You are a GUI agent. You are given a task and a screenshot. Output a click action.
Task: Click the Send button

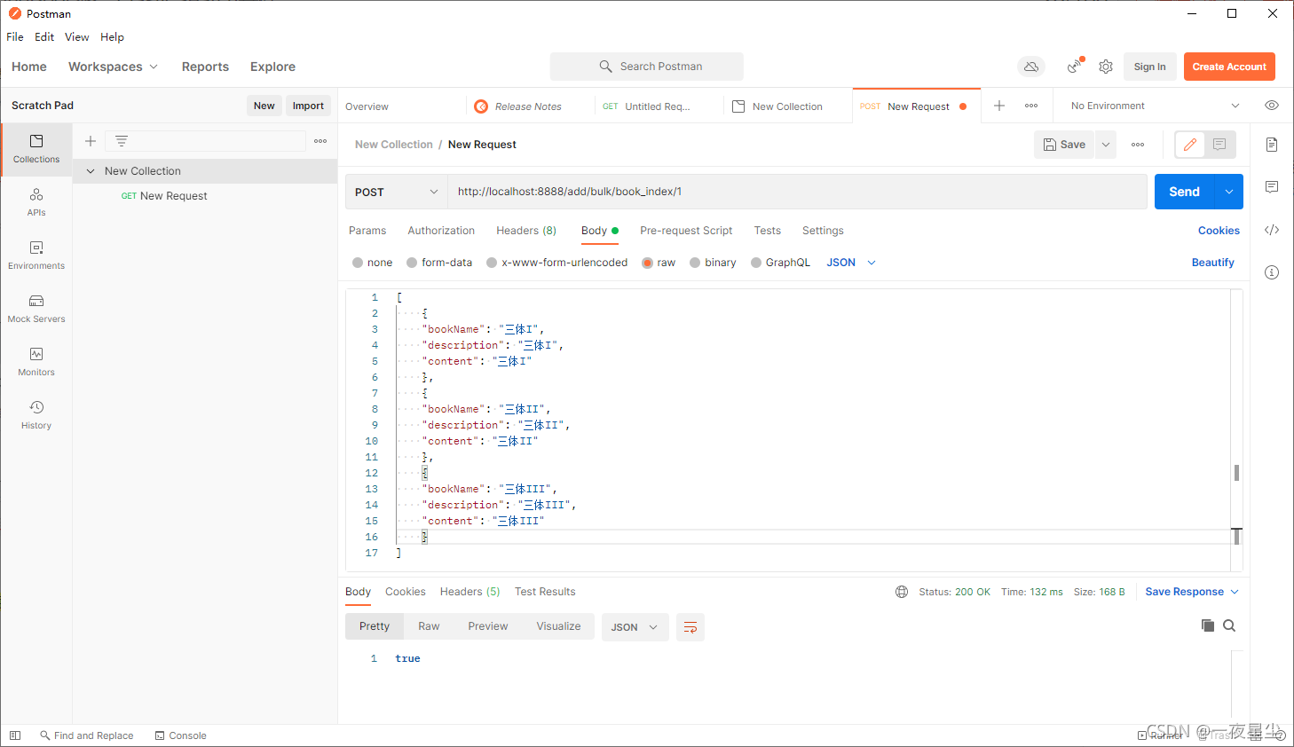coord(1184,192)
